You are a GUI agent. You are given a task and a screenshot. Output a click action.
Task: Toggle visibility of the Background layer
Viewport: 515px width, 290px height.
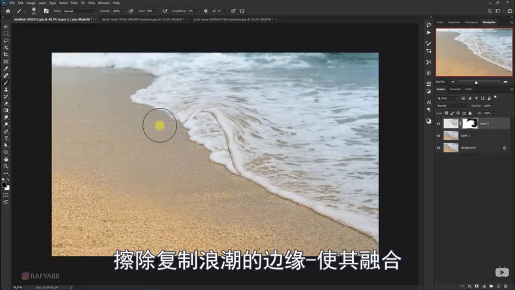click(439, 147)
